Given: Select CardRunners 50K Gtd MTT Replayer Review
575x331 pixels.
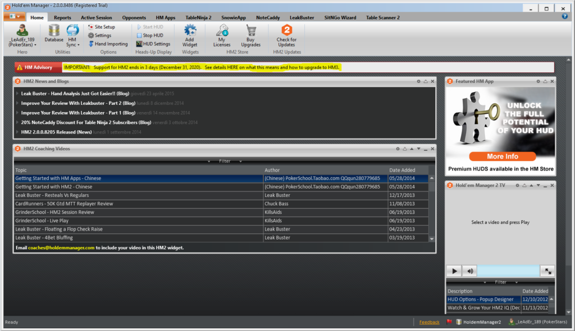Looking at the screenshot, I should (x=221, y=204).
